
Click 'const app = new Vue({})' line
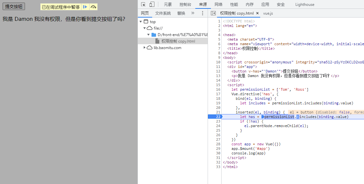pyautogui.click(x=256, y=144)
